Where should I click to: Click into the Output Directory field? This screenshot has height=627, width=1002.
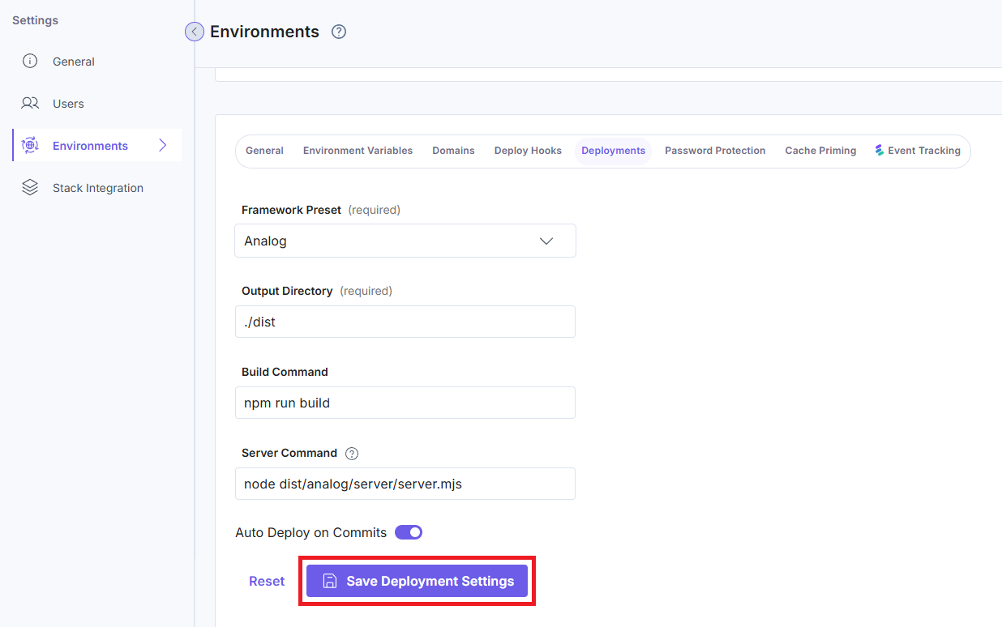405,322
